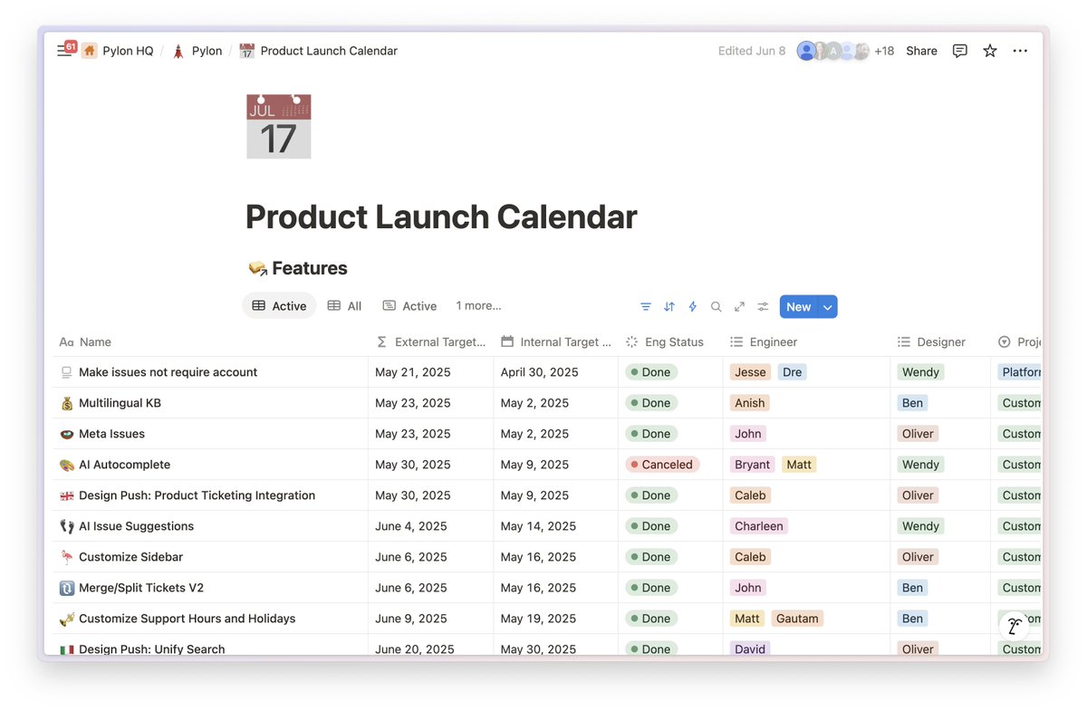Open database full page expand icon
Screen dimensions: 1087x711
click(x=740, y=307)
